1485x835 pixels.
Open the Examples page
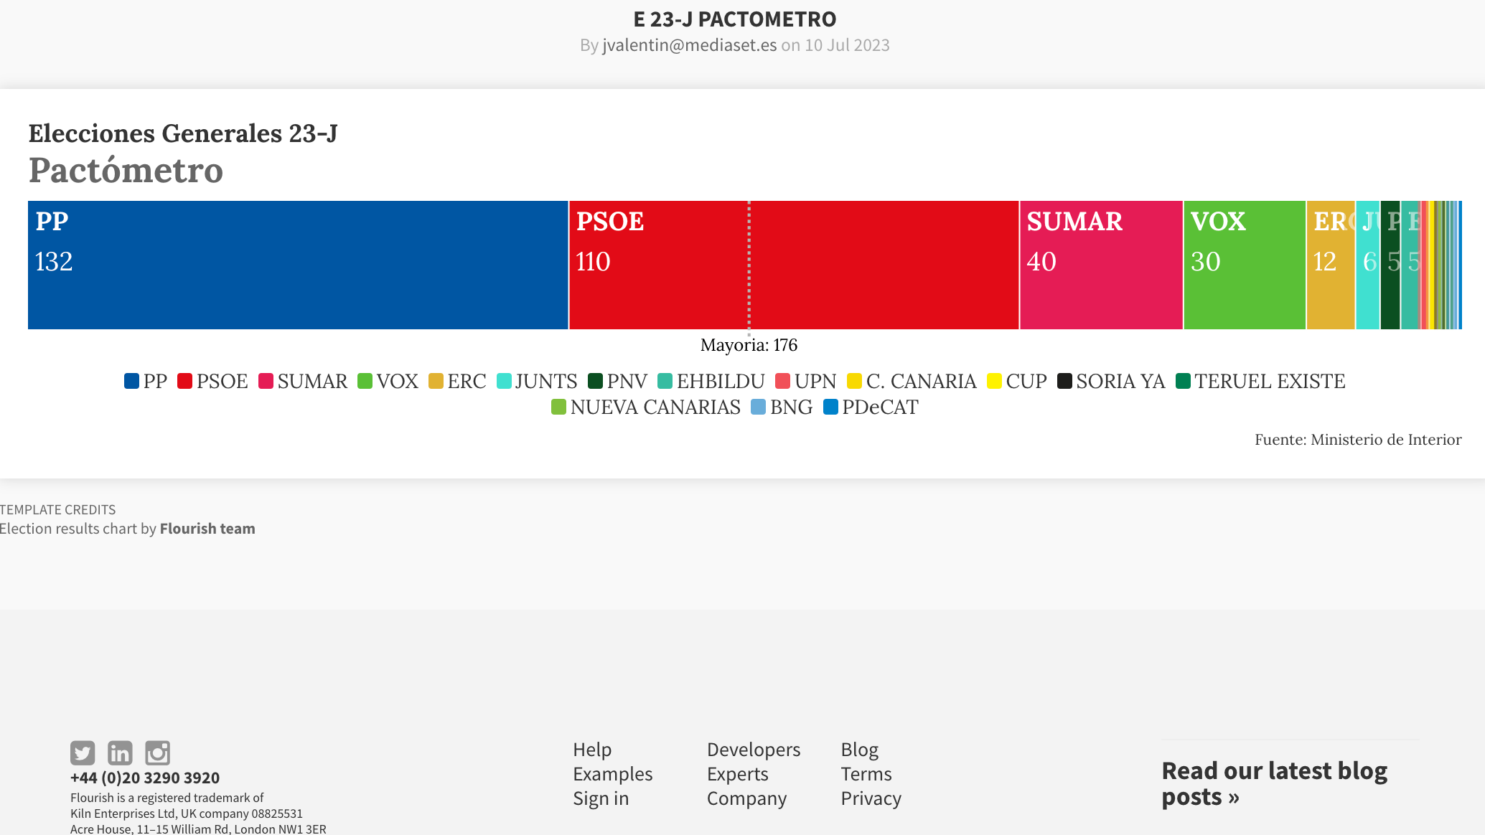(613, 773)
